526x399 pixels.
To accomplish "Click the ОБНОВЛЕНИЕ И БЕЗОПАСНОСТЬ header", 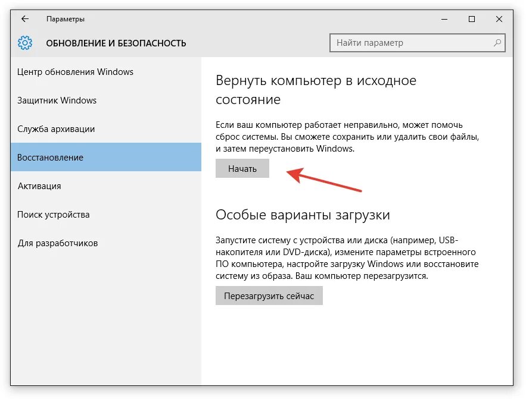I will tap(116, 43).
